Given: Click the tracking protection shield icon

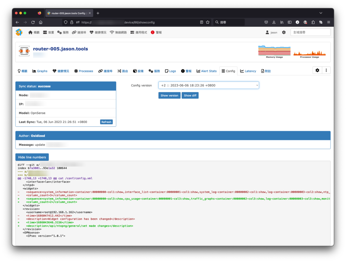Looking at the screenshot, I should click(66, 22).
